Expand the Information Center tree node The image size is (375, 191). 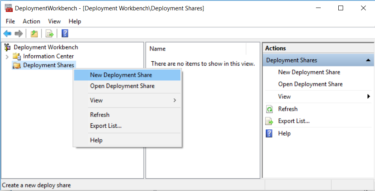(7, 57)
